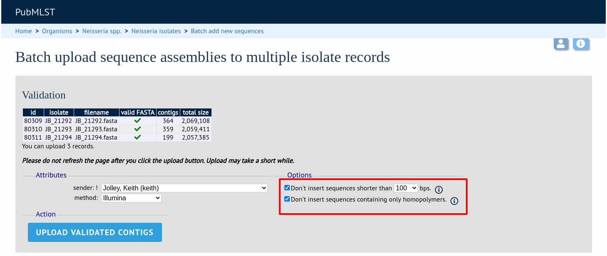607x256 pixels.
Task: Open the Neisseria isolates breadcrumb link
Action: [x=156, y=31]
